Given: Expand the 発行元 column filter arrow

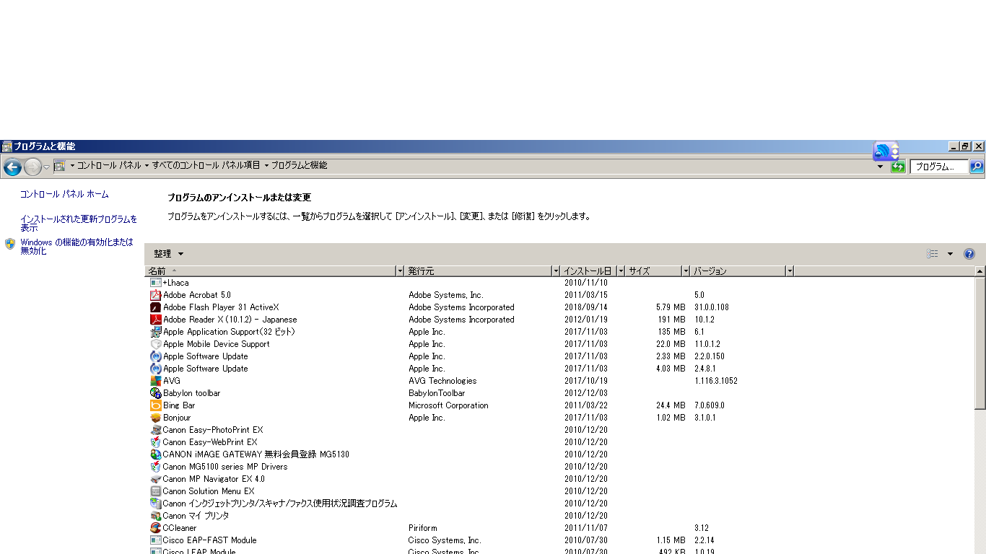Looking at the screenshot, I should click(555, 271).
